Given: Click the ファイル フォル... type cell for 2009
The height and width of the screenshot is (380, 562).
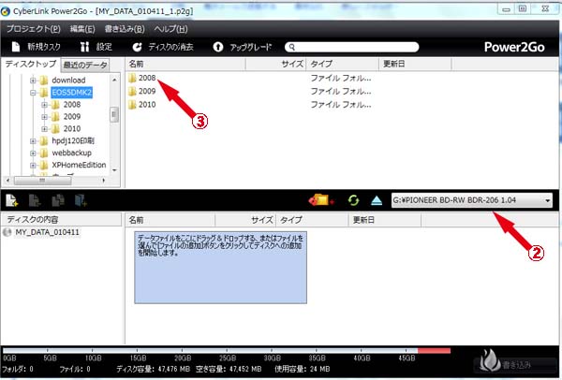Looking at the screenshot, I should click(341, 92).
